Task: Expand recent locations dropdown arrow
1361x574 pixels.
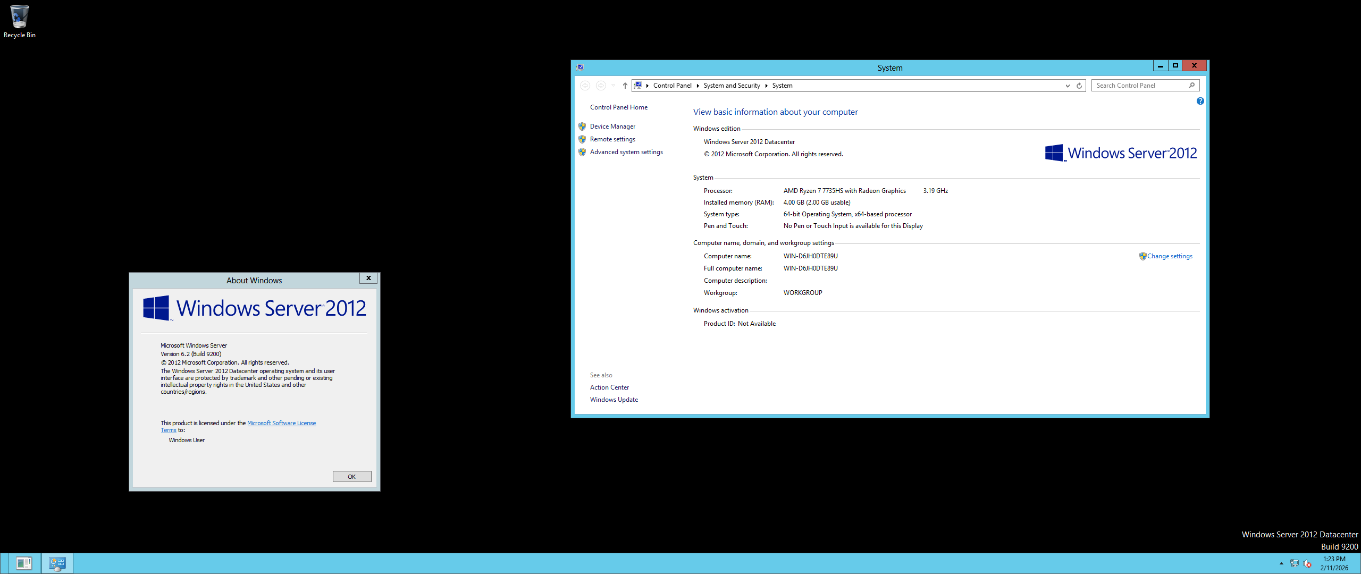Action: [x=613, y=86]
